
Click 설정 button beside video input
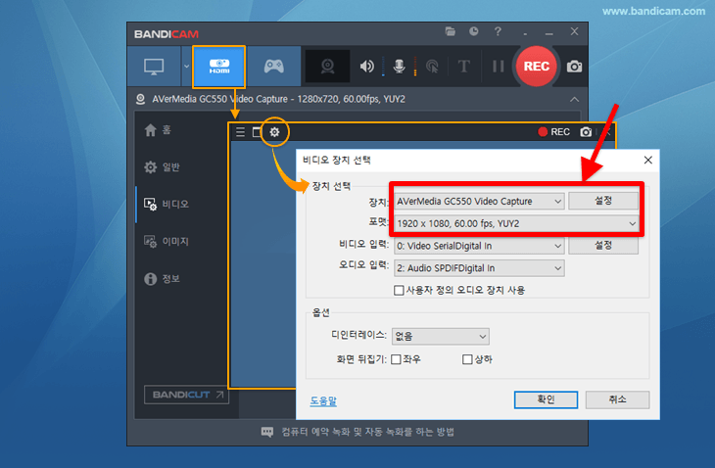point(603,246)
